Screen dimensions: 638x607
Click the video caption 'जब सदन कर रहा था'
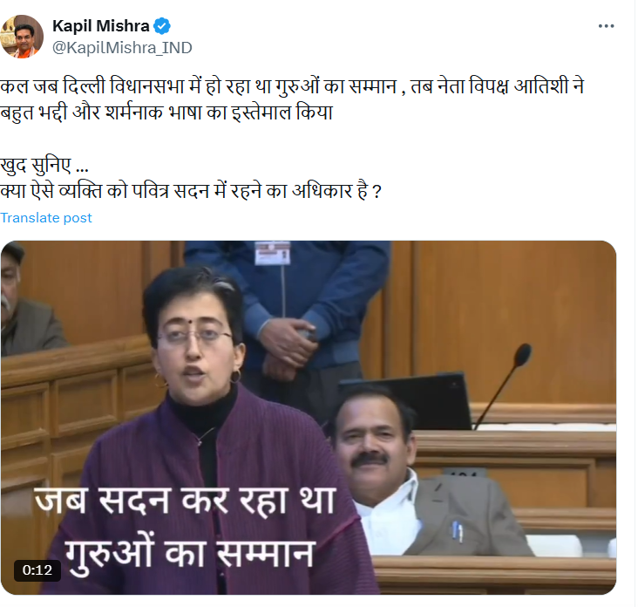coord(185,501)
